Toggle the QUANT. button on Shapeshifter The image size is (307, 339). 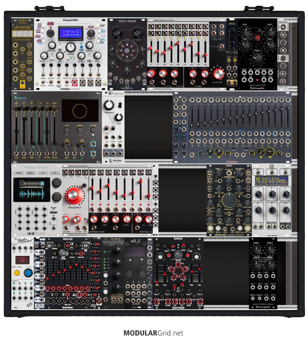52,57
